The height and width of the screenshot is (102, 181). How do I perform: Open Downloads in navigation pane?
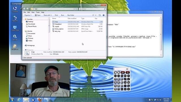pyautogui.click(x=31, y=24)
